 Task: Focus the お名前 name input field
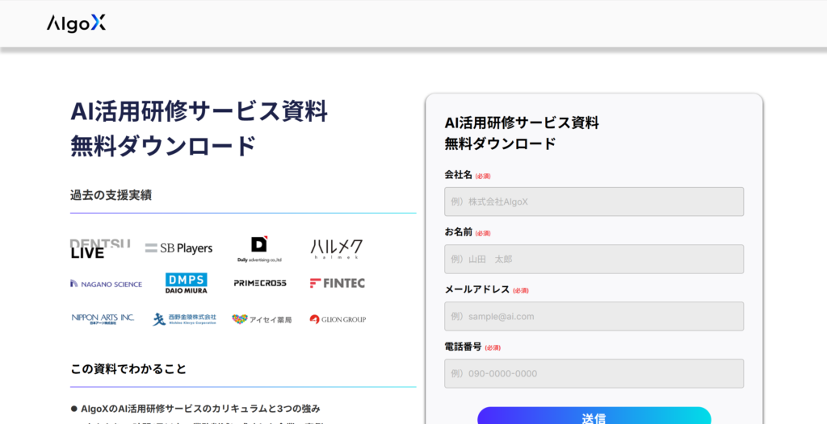pos(594,259)
